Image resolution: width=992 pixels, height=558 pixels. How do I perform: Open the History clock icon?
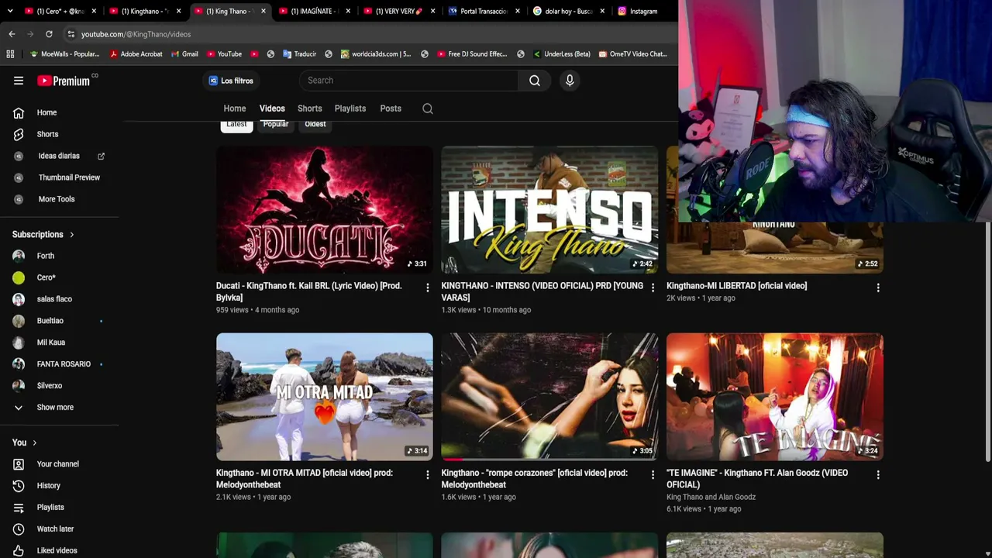[19, 486]
